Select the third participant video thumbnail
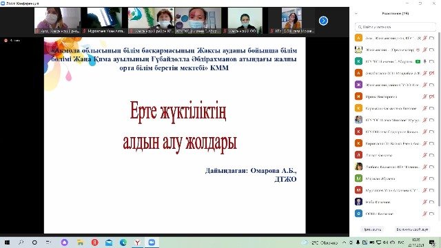This screenshot has width=441, height=248. click(x=152, y=21)
